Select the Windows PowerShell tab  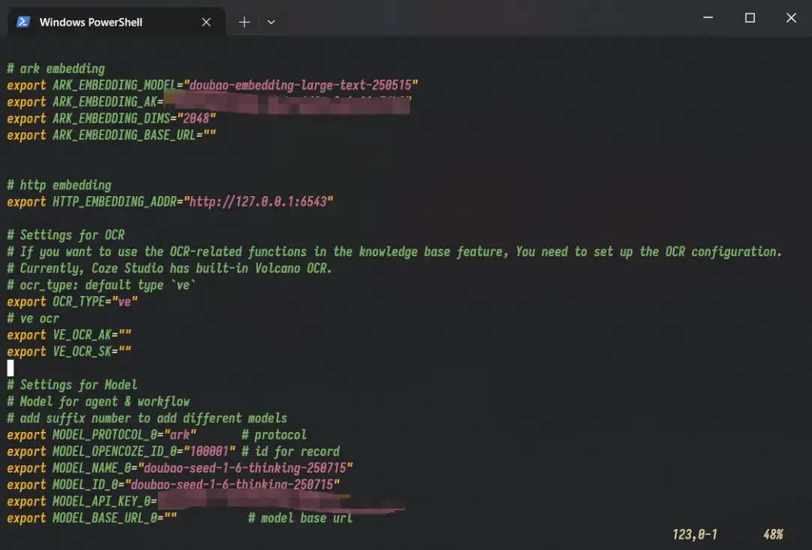pos(117,22)
